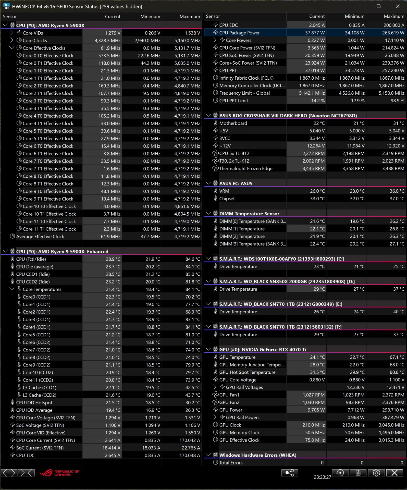Screen dimensions: 407x490
Task: Open sensor settings gear icon
Action: [376, 473]
